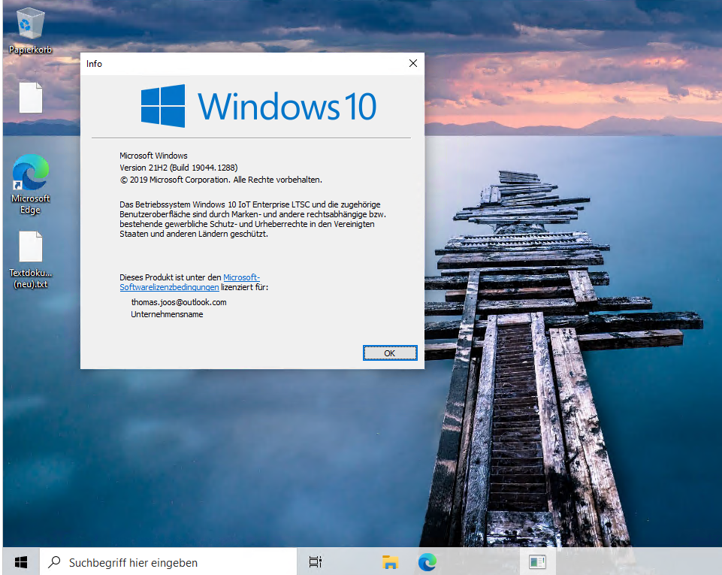Confirm the Info dialog with OK
This screenshot has width=722, height=575.
(390, 353)
